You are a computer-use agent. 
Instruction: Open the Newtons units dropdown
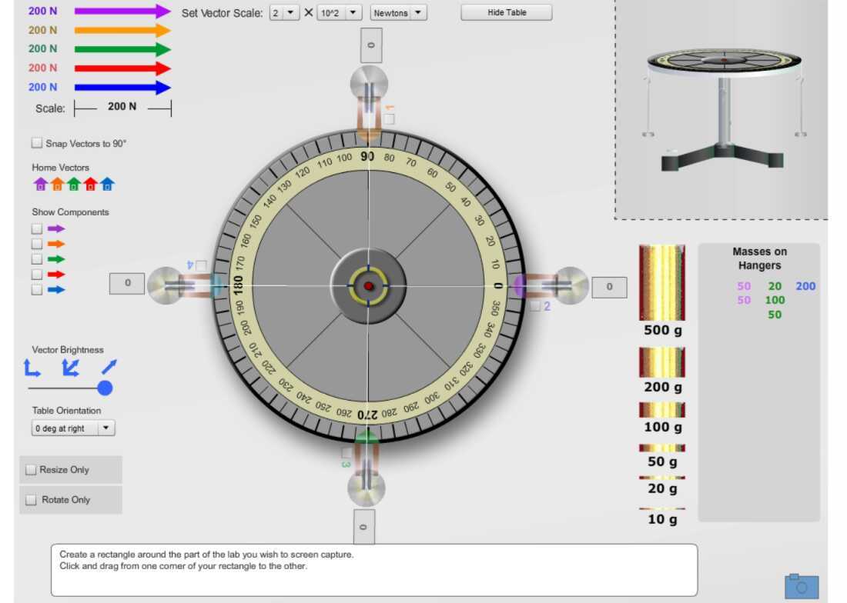398,13
